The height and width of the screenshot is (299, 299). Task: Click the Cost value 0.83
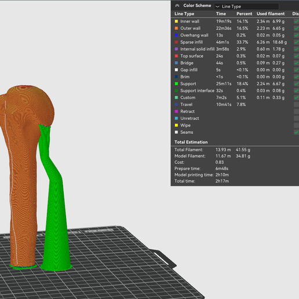pyautogui.click(x=220, y=162)
